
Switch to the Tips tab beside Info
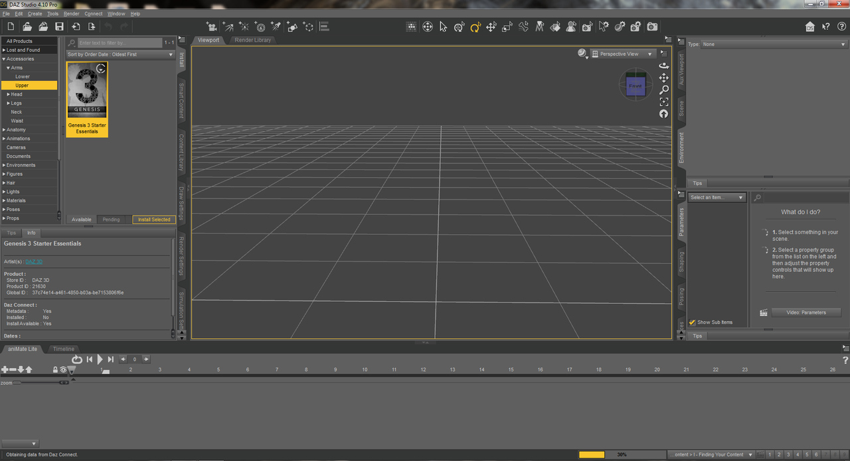click(11, 233)
